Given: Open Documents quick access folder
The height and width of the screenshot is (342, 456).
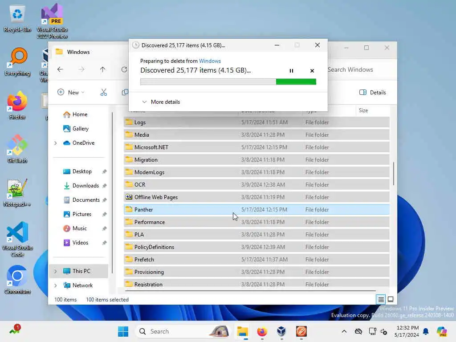Looking at the screenshot, I should [81, 200].
